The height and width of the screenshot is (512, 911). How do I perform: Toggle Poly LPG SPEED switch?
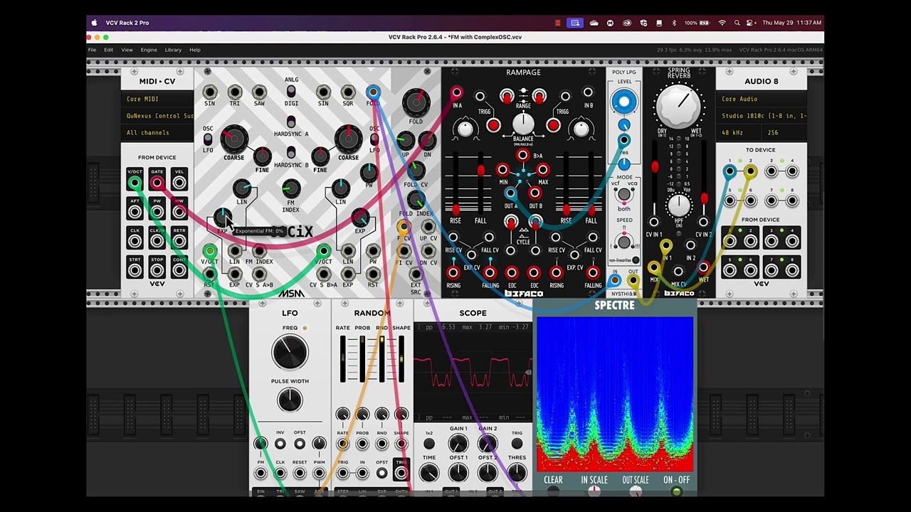[623, 242]
